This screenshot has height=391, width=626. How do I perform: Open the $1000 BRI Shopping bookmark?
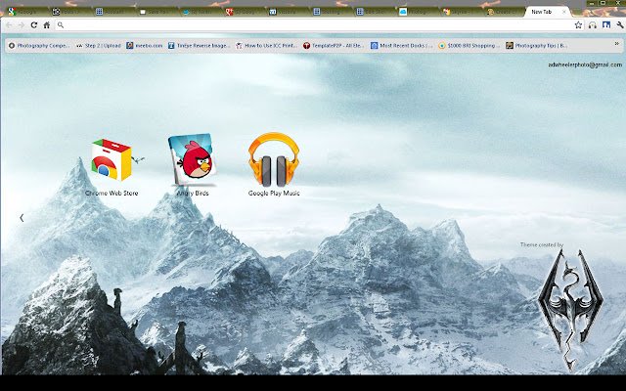coord(469,46)
